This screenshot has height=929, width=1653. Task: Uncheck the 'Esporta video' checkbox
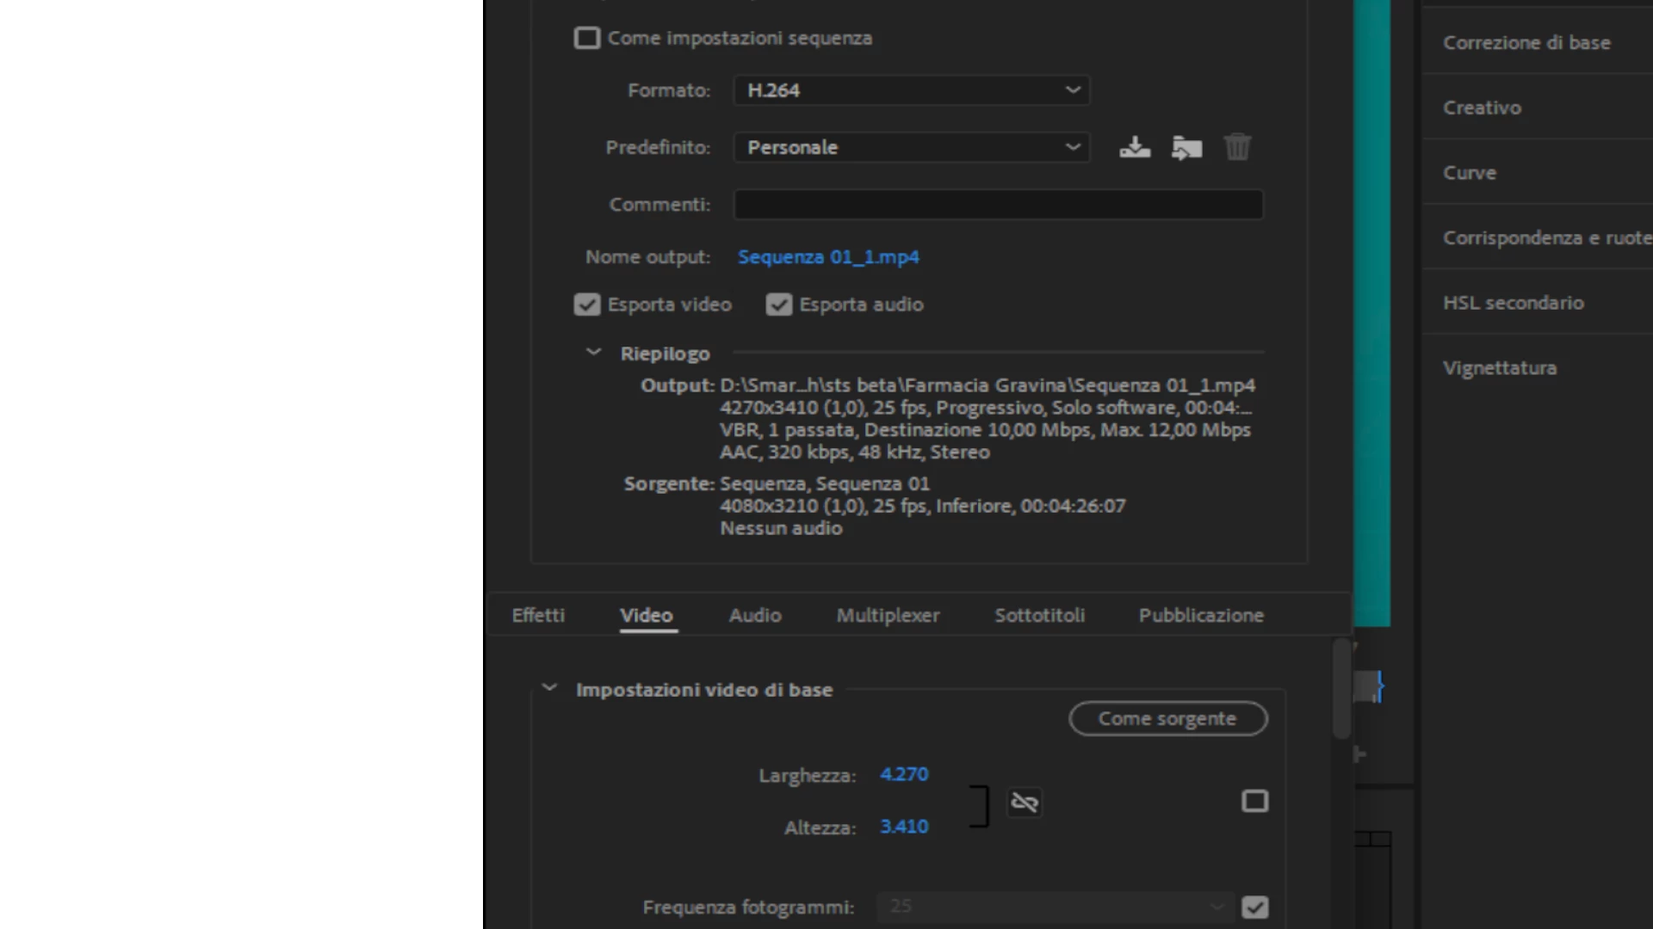pyautogui.click(x=587, y=305)
